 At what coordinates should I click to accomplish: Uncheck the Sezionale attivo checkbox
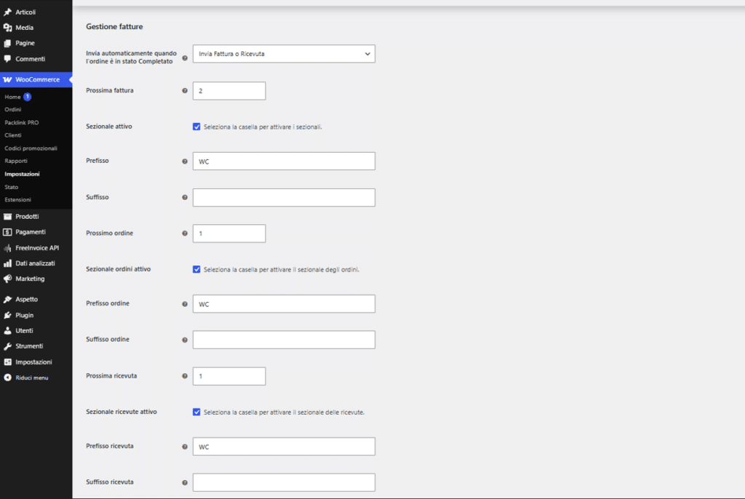click(196, 127)
